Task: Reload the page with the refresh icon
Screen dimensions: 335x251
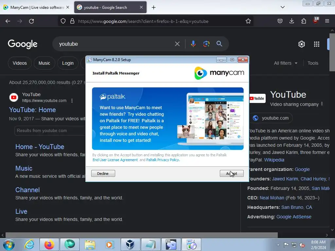Action: pos(31,21)
